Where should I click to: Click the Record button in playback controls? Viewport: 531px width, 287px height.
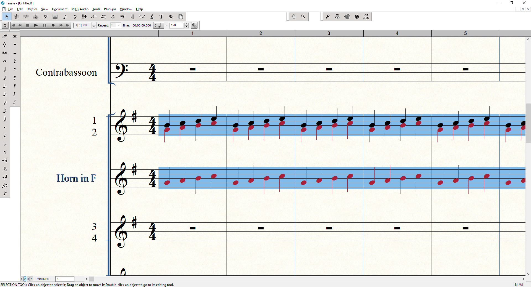53,25
